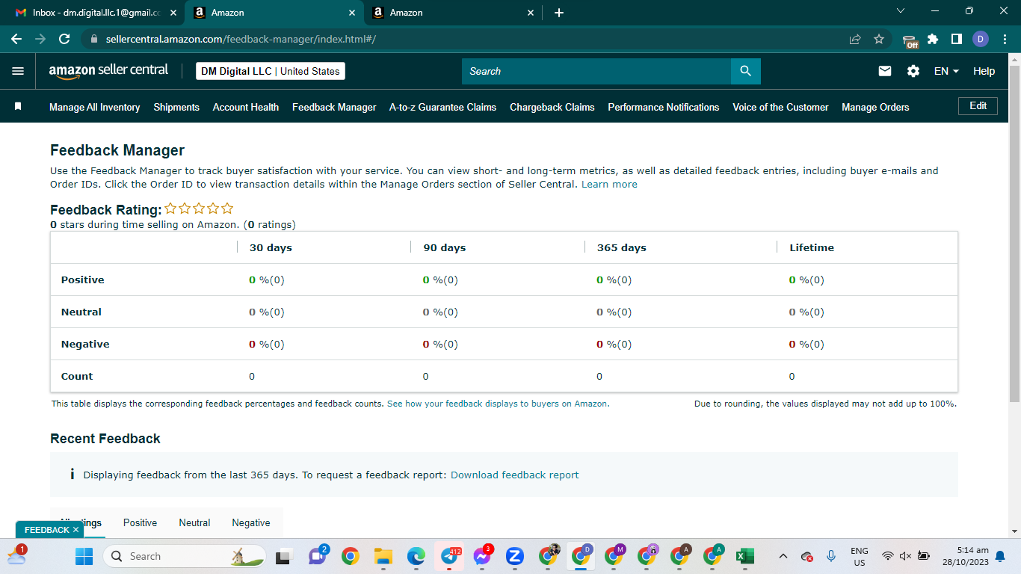The image size is (1021, 574).
Task: Open the Settings gear menu
Action: (x=913, y=71)
